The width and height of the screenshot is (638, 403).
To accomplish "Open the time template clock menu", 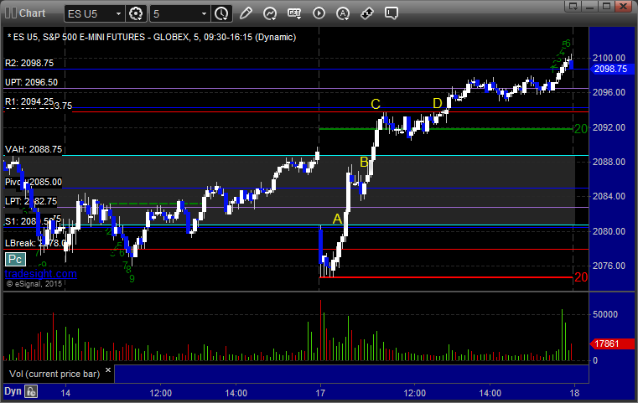I will (x=222, y=13).
